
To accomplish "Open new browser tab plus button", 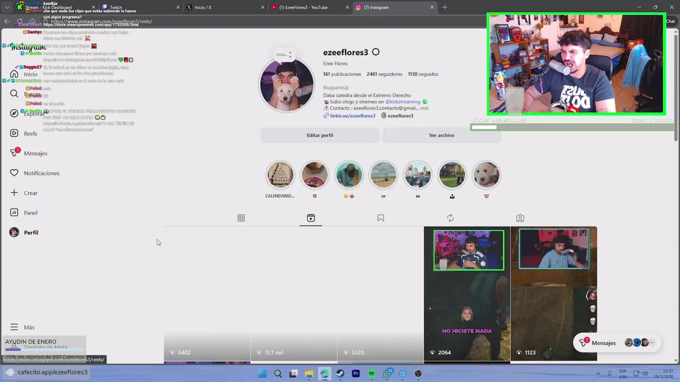I will point(445,7).
